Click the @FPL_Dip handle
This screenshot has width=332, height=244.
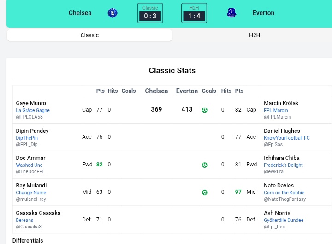click(27, 144)
